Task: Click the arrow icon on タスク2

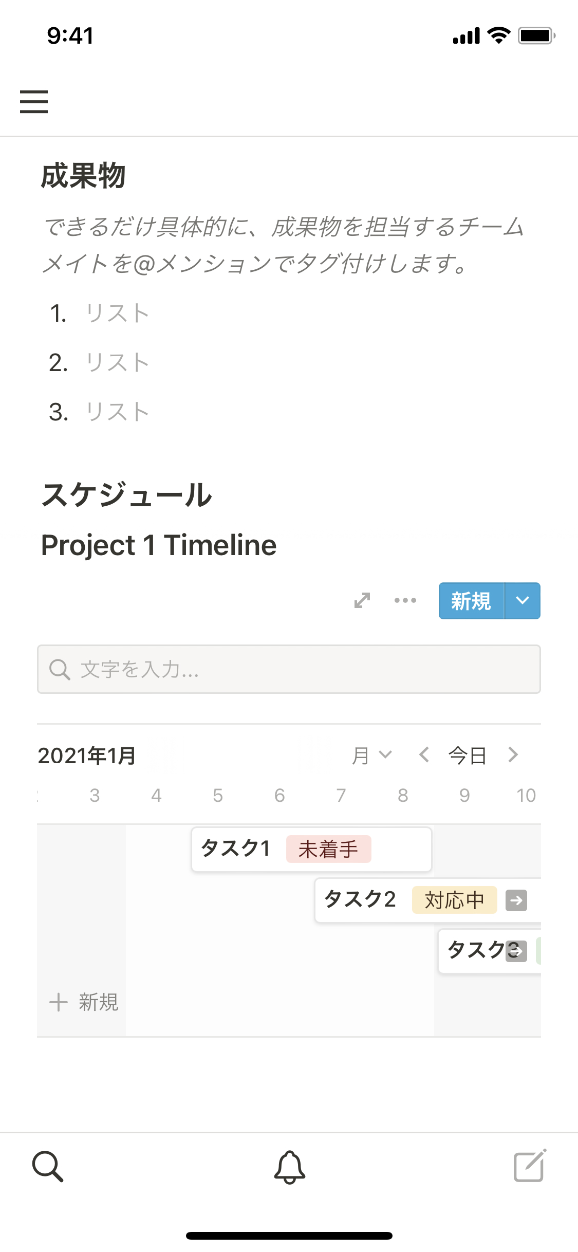Action: click(516, 900)
